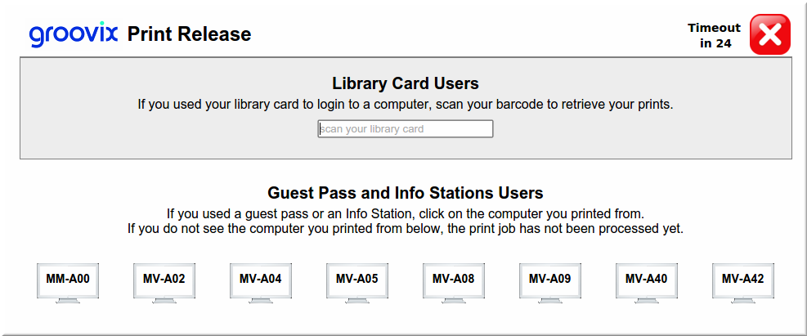The image size is (807, 336).
Task: Pick the MV-A05 computer icon
Action: tap(357, 280)
